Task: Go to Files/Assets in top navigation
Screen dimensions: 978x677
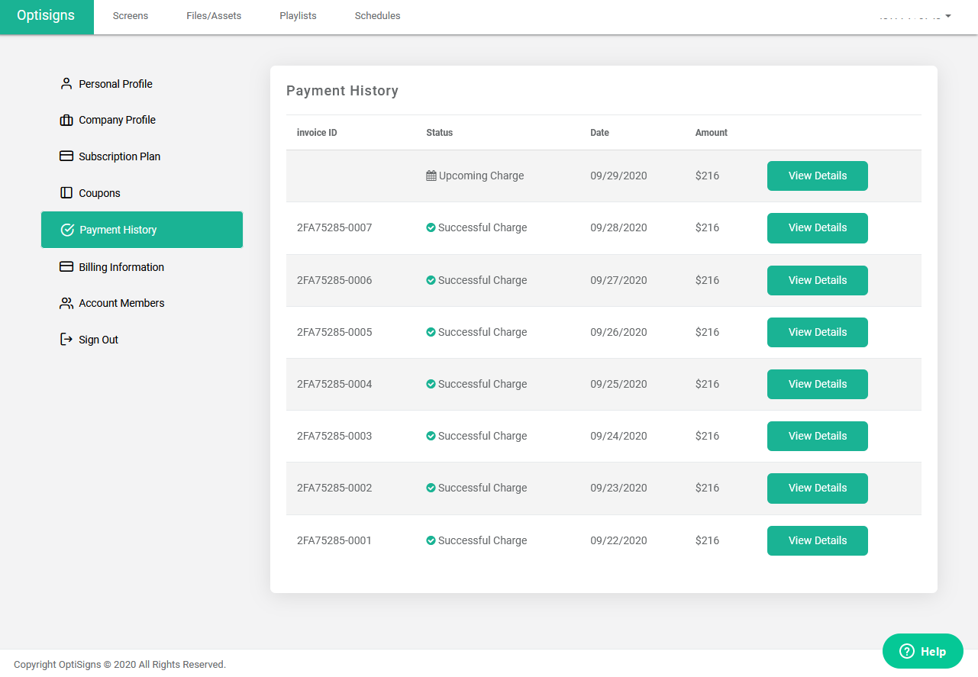Action: point(214,16)
